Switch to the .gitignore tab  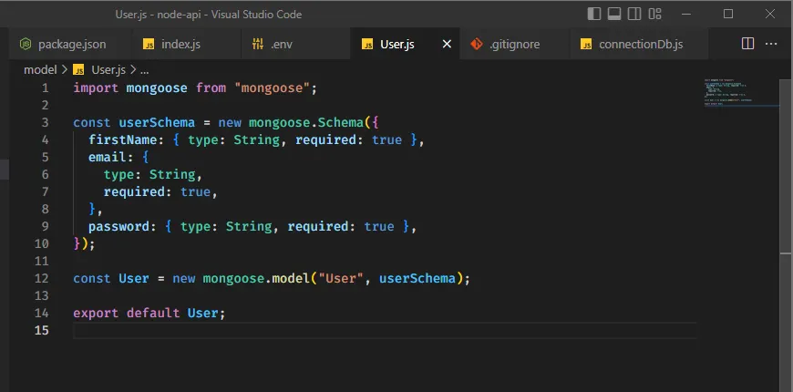pyautogui.click(x=515, y=44)
